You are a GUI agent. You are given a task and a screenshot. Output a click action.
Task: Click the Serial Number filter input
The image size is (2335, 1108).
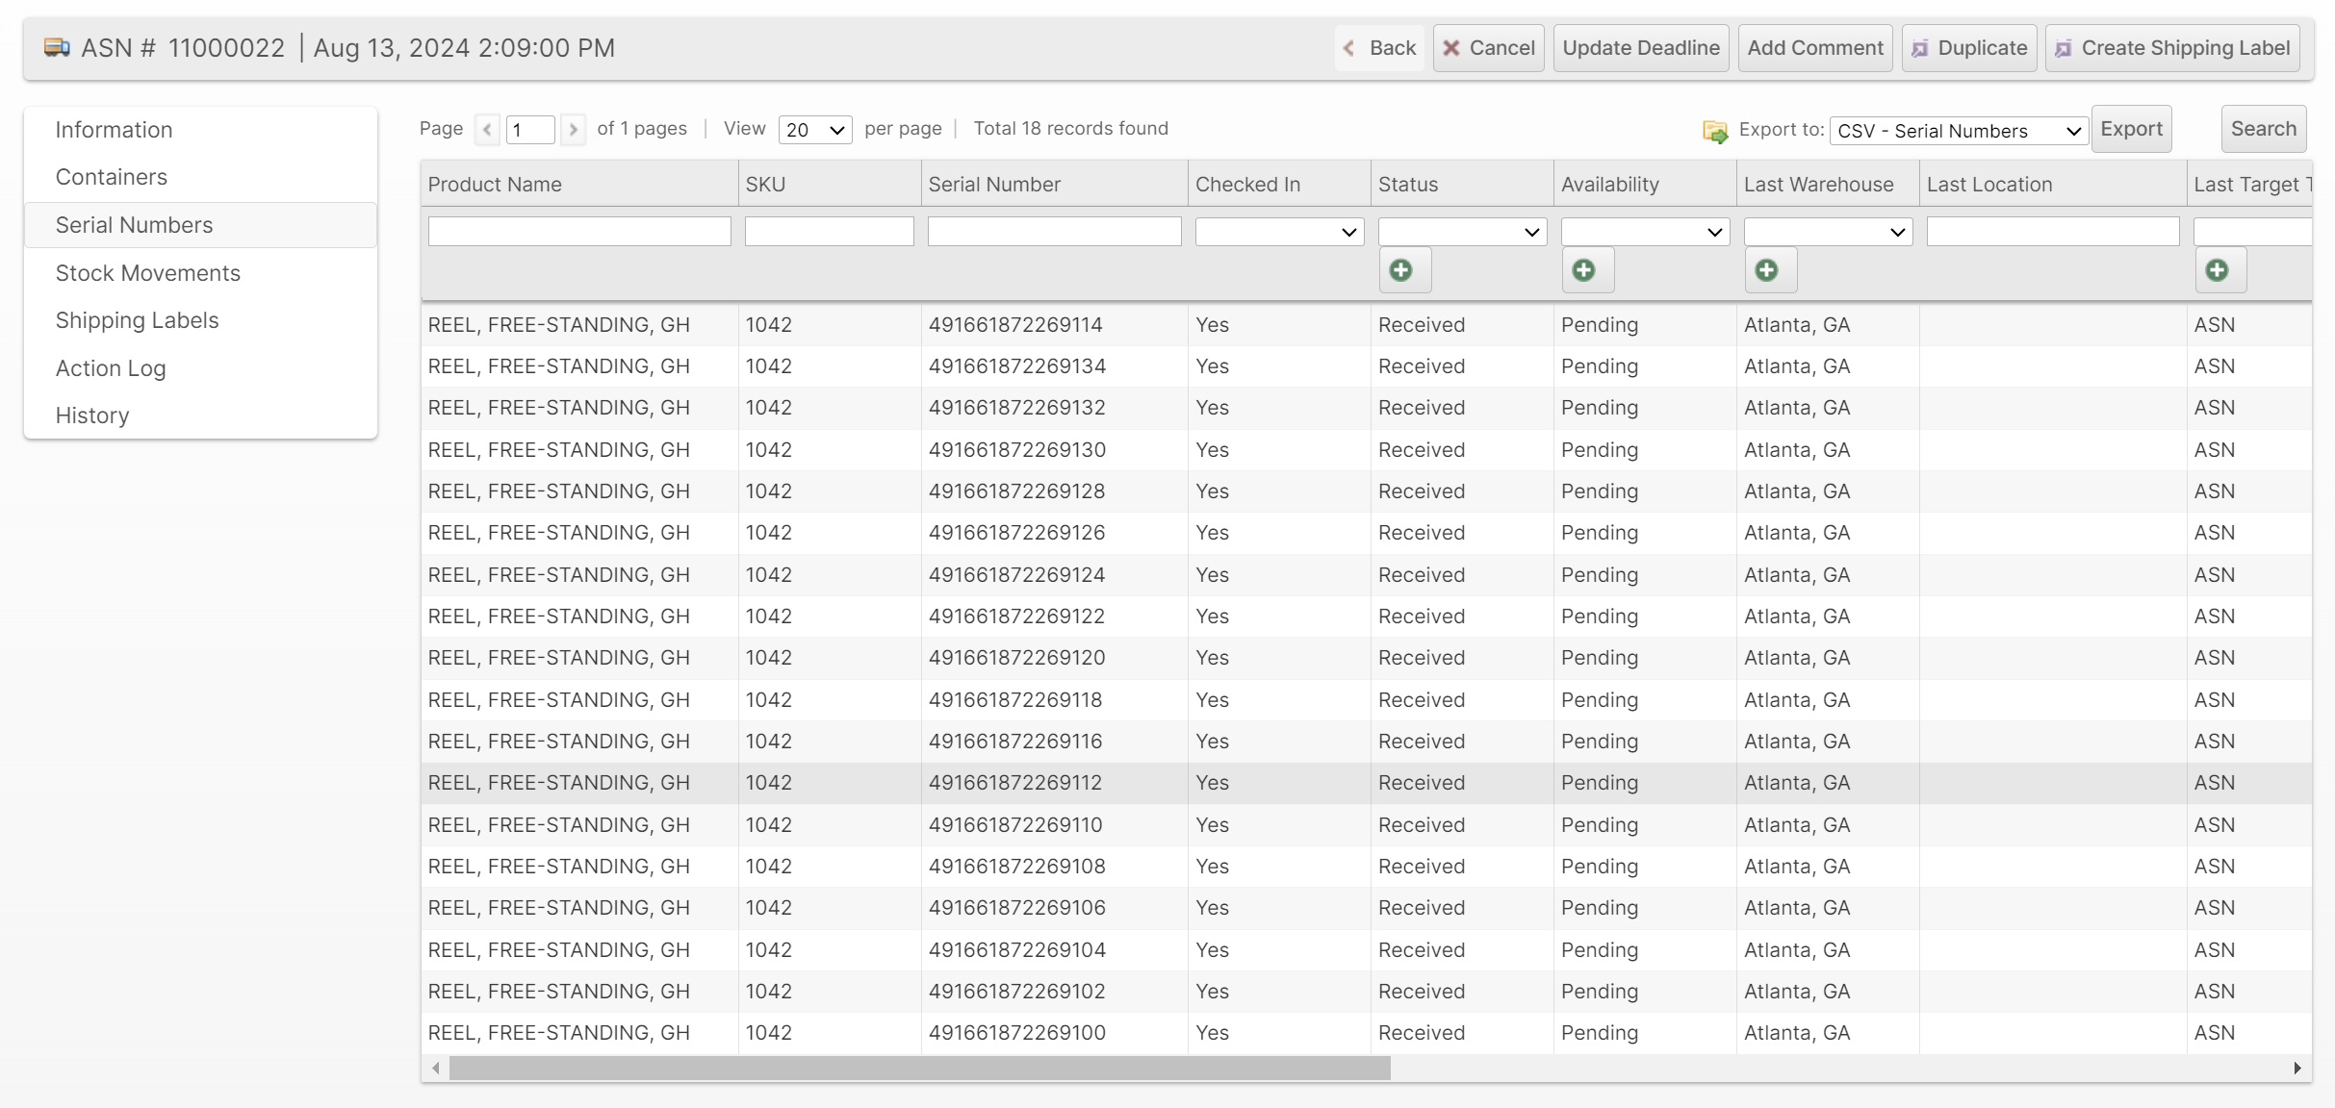point(1054,232)
